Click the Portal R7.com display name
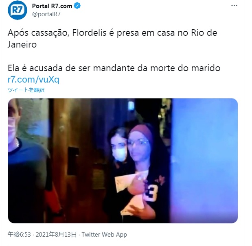This screenshot has height=246, width=252. click(x=52, y=6)
